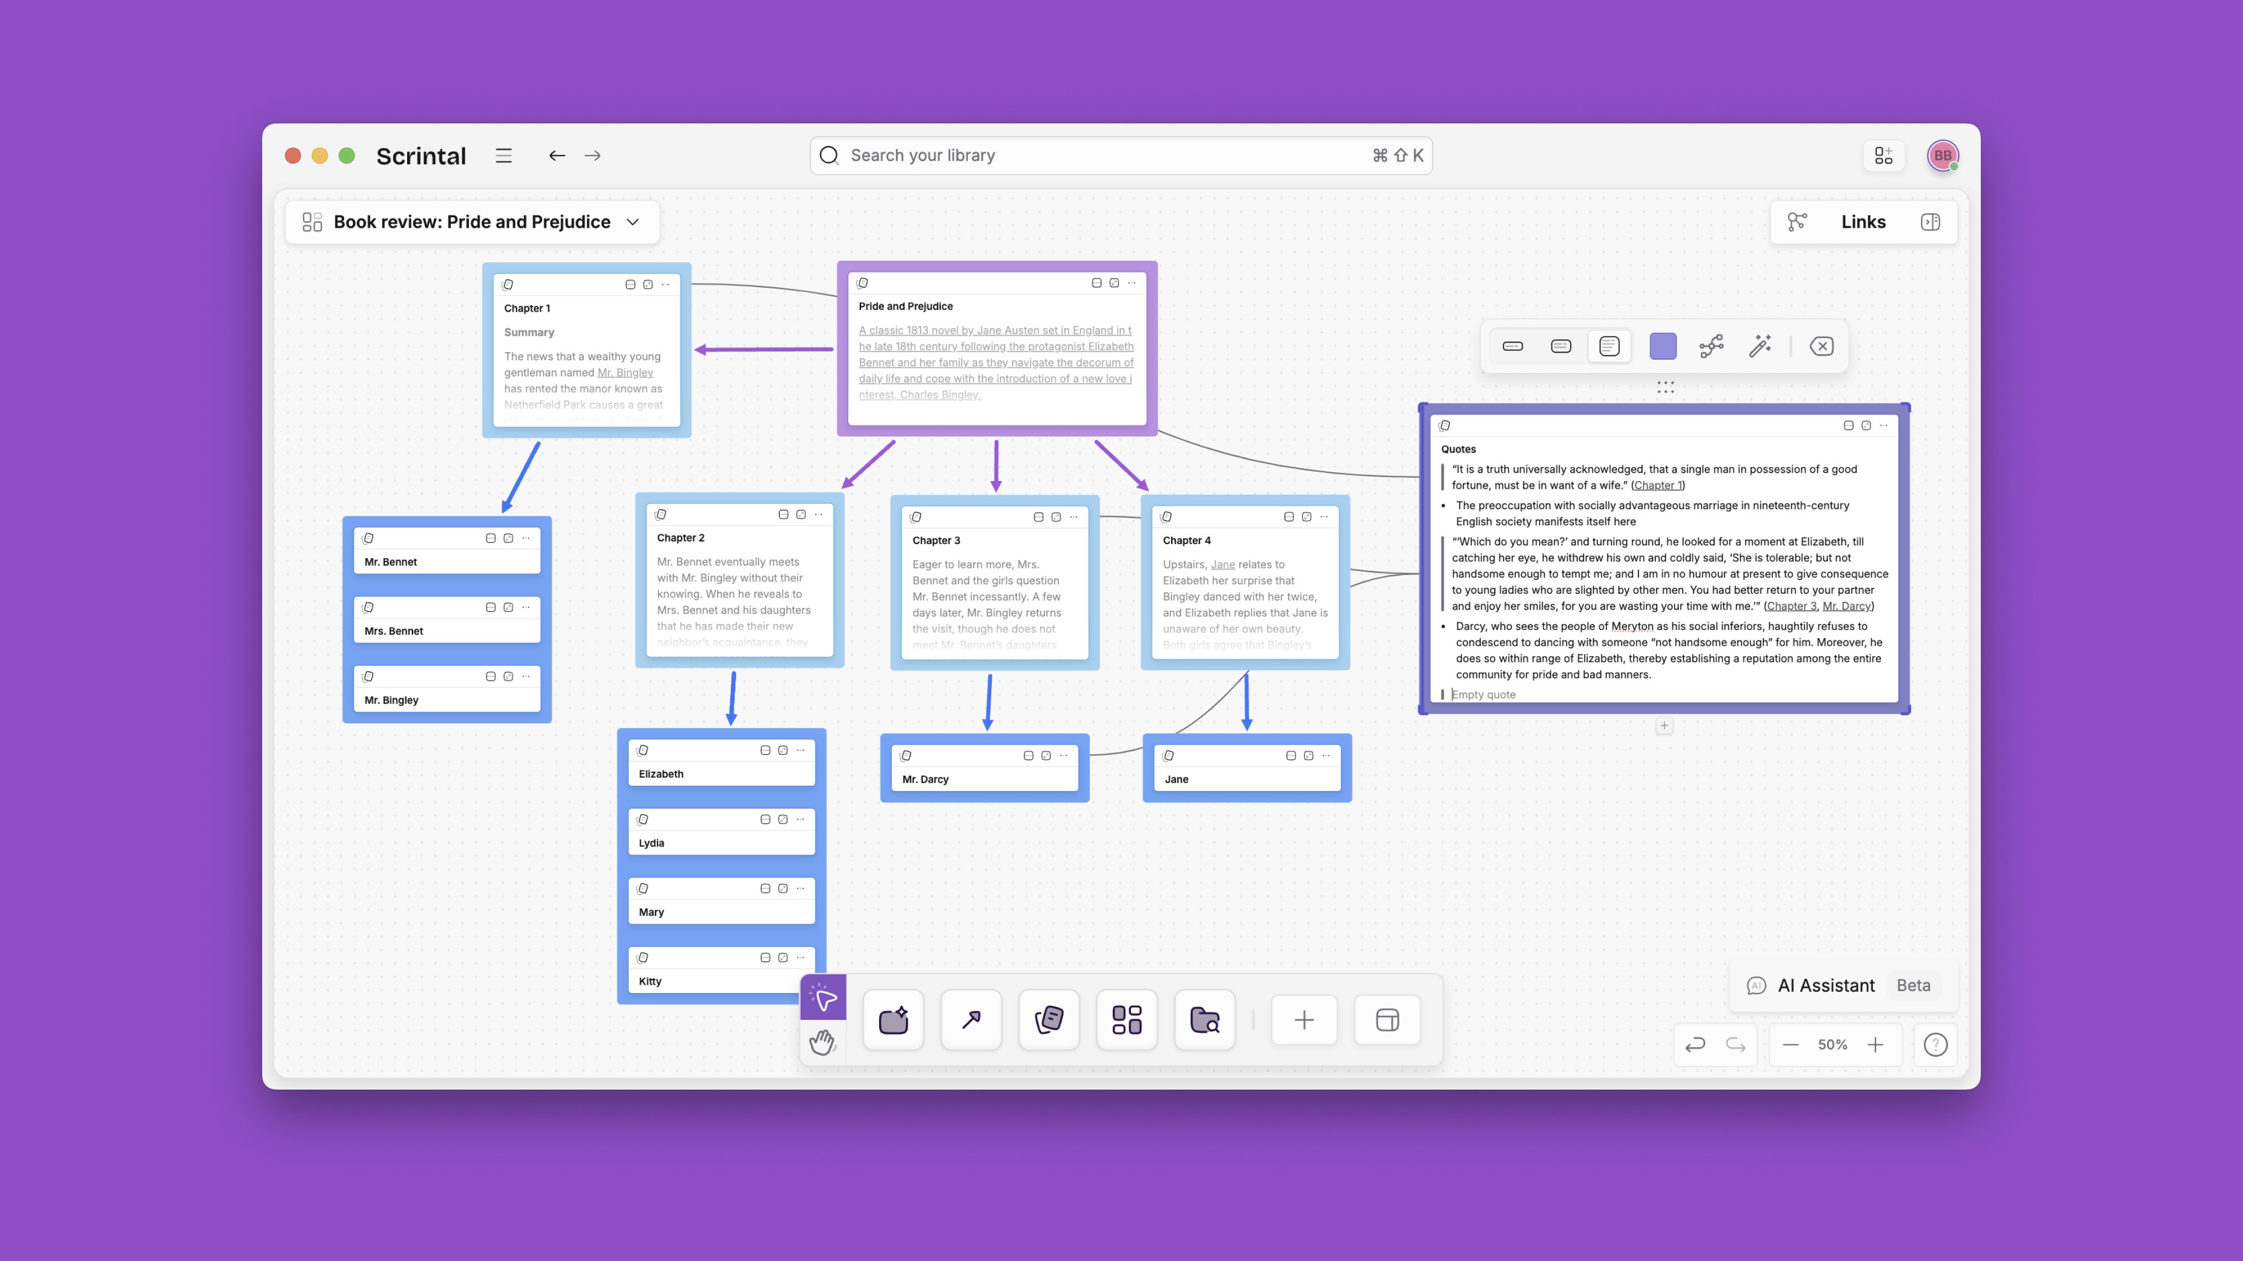Screen dimensions: 2243x1261
Task: Expand the board title dropdown
Action: point(633,222)
